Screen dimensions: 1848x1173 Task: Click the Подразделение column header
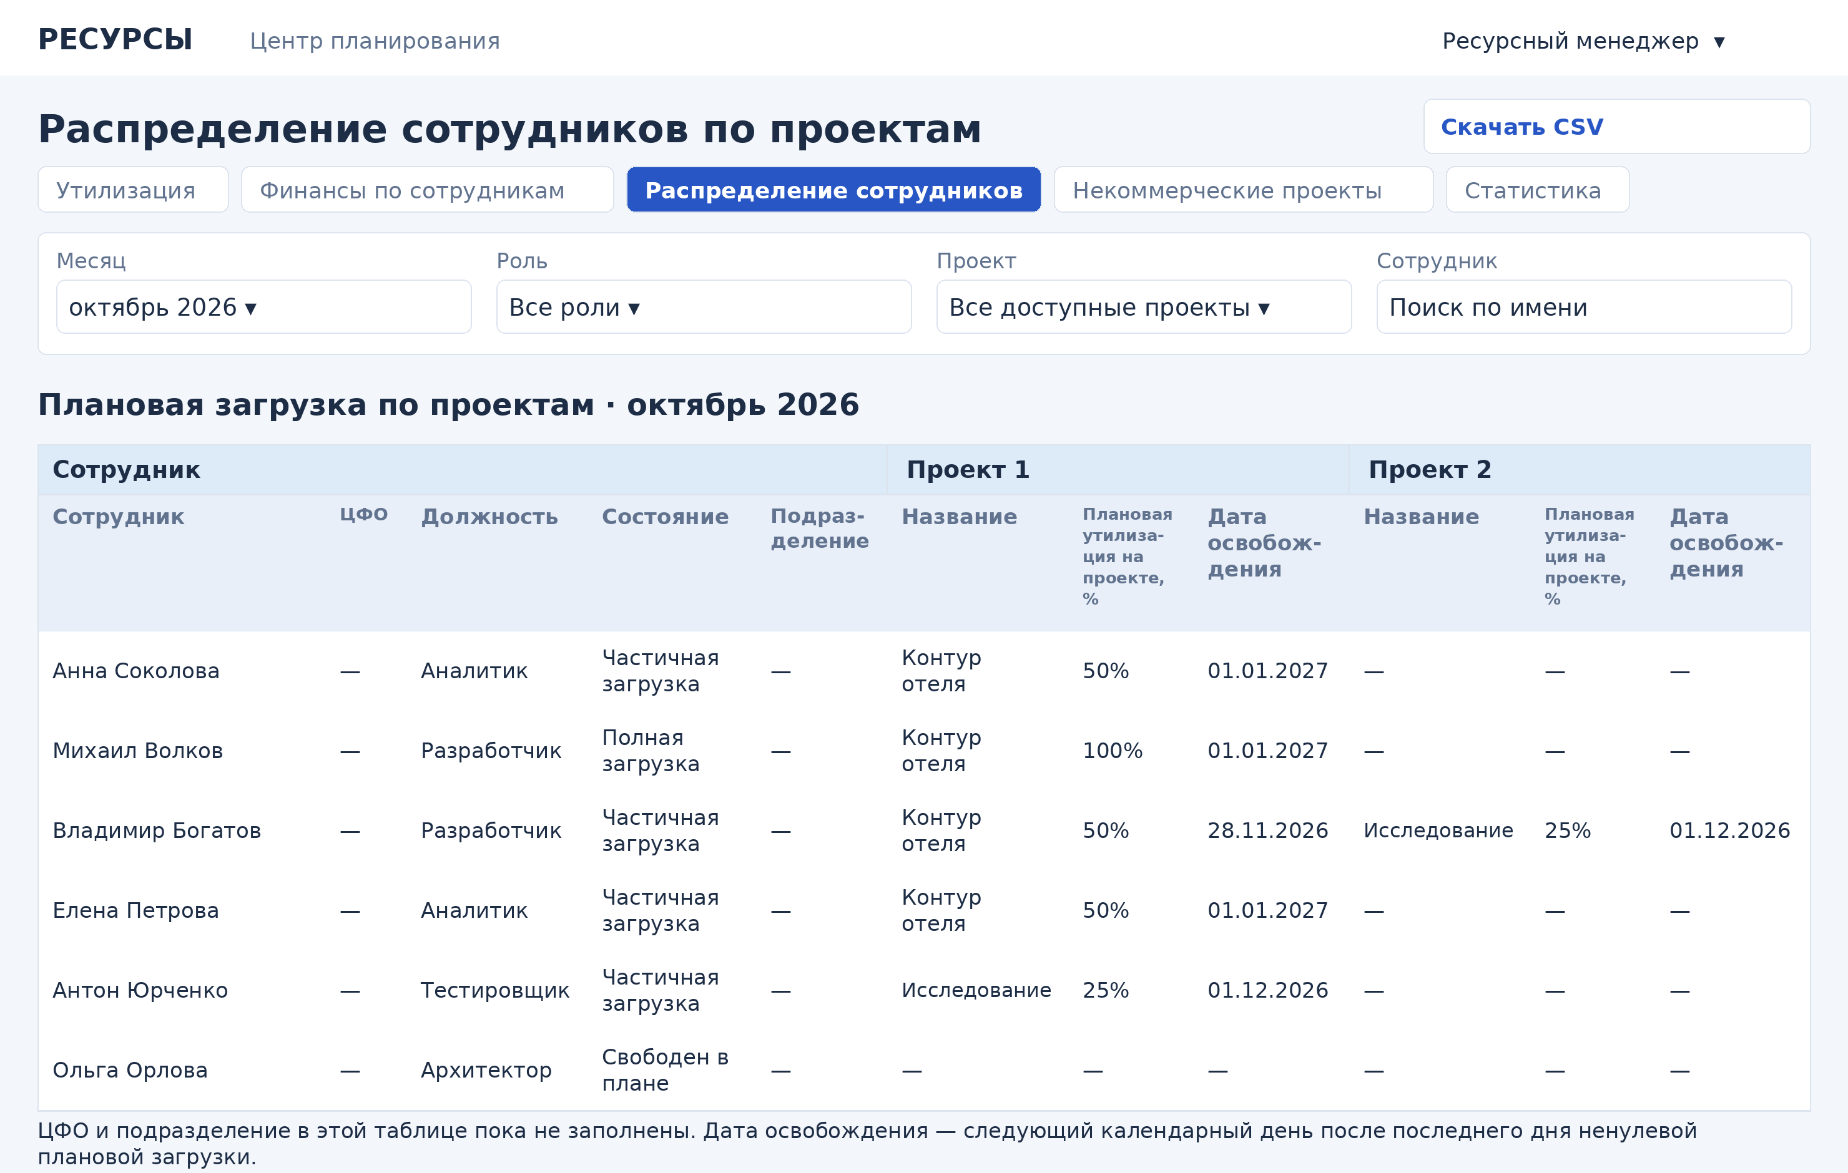coord(820,528)
